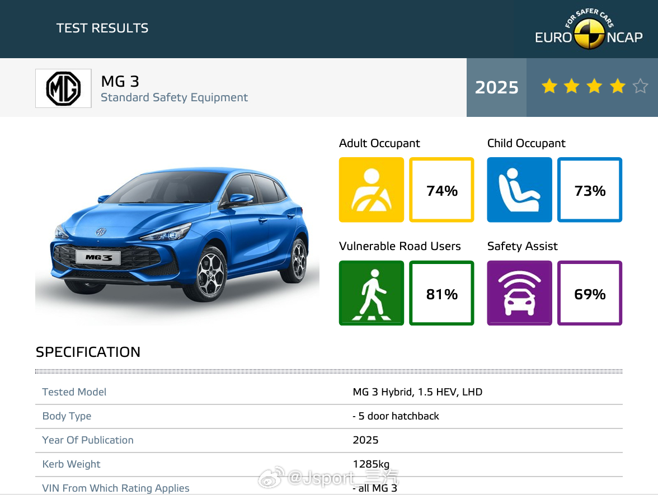Click the VIN From Which Rating Applies label

coord(116,488)
